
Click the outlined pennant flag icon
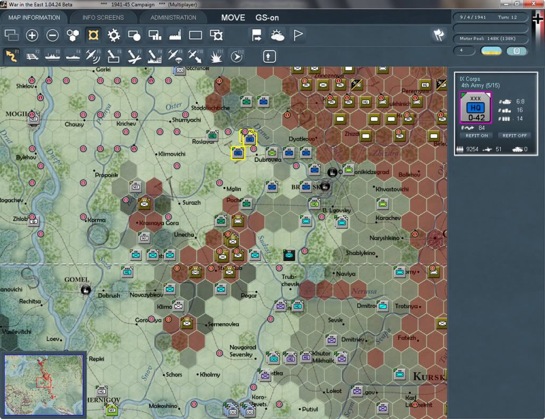298,35
